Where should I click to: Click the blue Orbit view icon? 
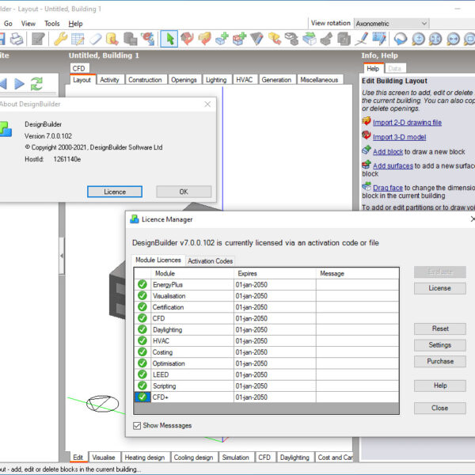click(x=401, y=39)
